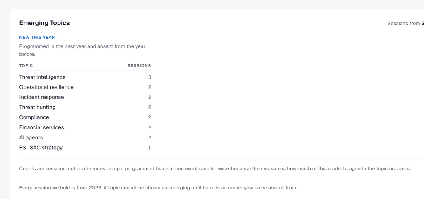This screenshot has width=424, height=199.
Task: Click the Emerging Topics heading
Action: pos(44,23)
